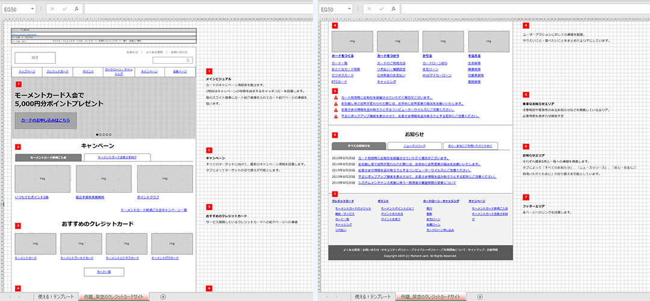This screenshot has width=650, height=301.
Task: Click the ニュースリリース tab in the お知らせ section
Action: pyautogui.click(x=415, y=146)
